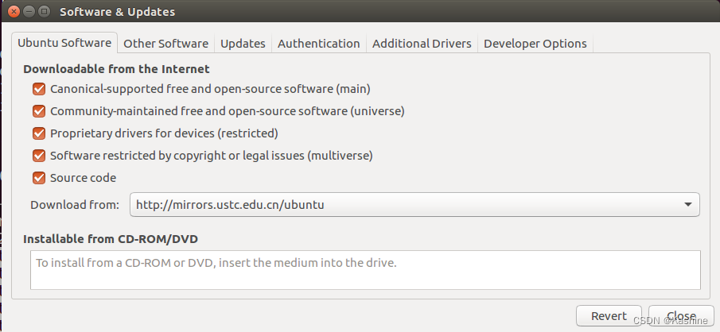
Task: Disable Community-maintained universe software checkbox
Action: coord(38,111)
